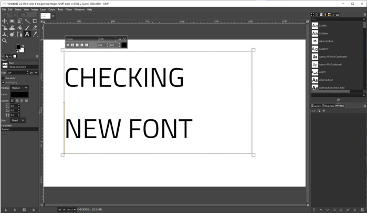Viewport: 367px width, 213px height.
Task: Select the Text tool
Action: pyautogui.click(x=27, y=35)
